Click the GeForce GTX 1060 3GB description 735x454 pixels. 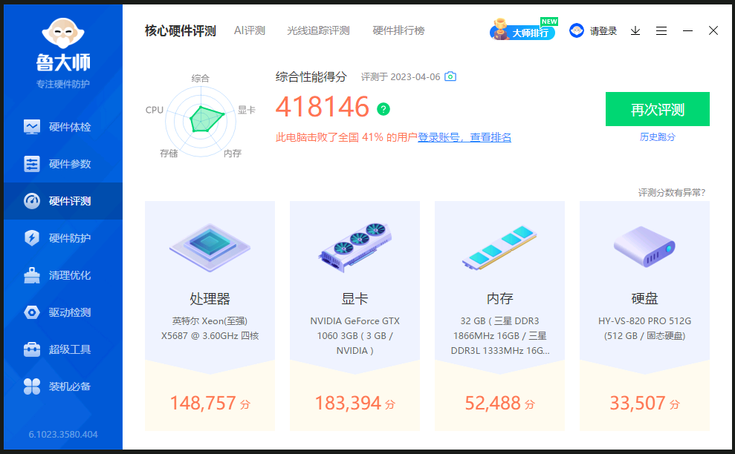(x=354, y=335)
